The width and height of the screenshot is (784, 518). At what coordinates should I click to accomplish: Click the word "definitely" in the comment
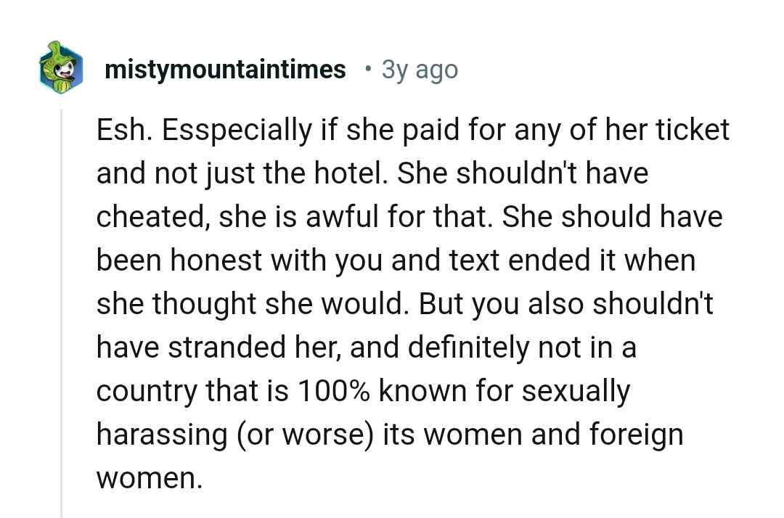[x=468, y=348]
